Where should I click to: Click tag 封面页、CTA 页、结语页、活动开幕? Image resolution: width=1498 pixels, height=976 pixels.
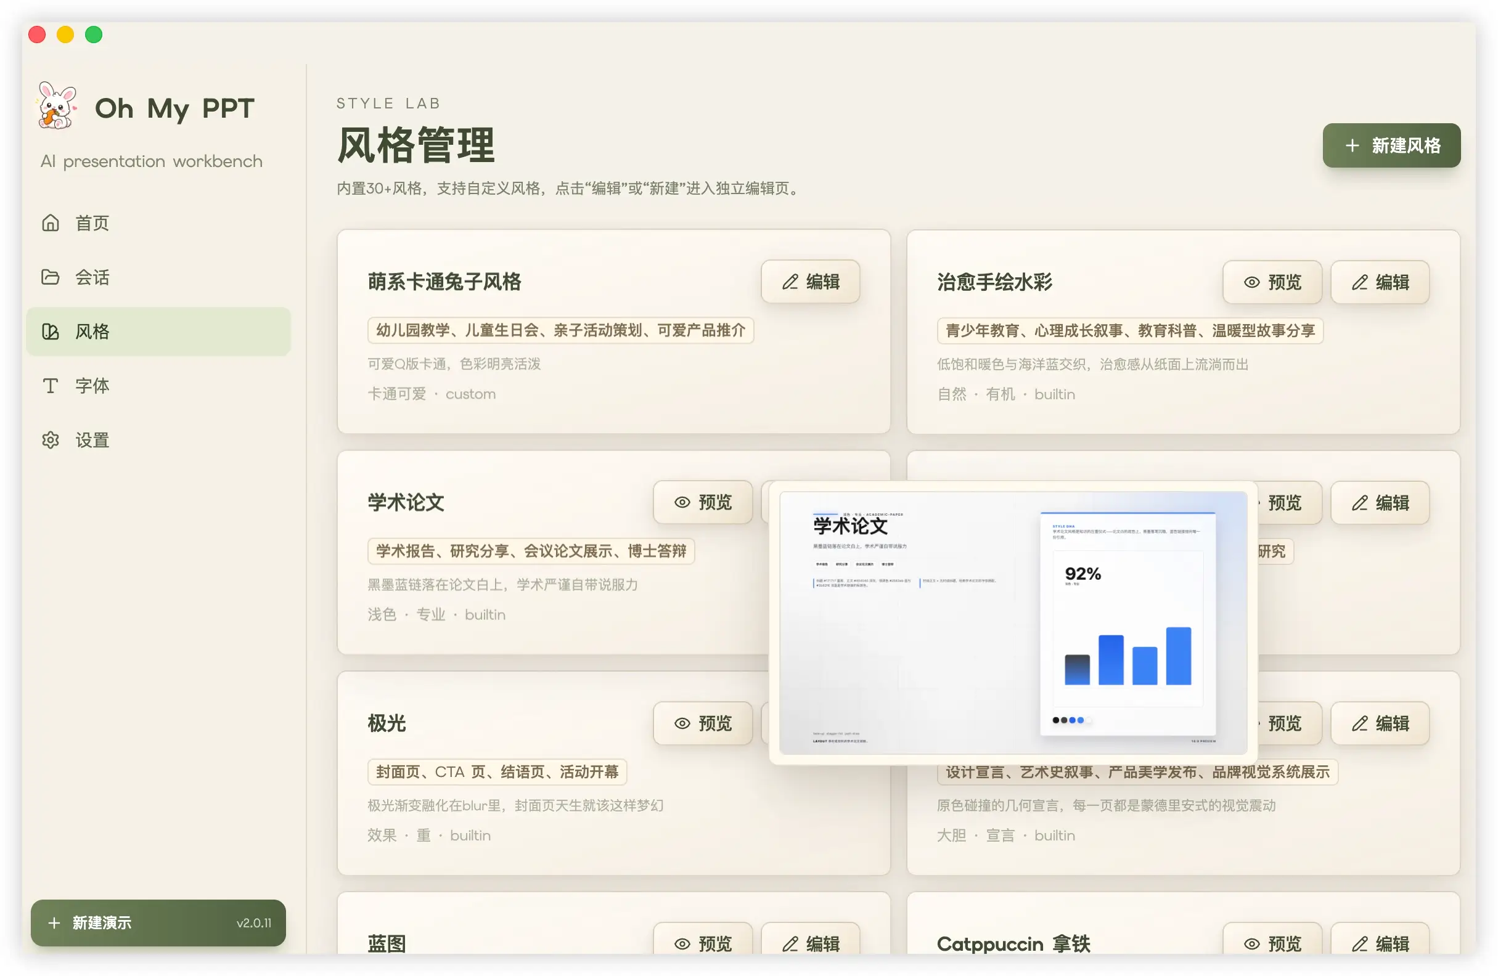(x=497, y=772)
